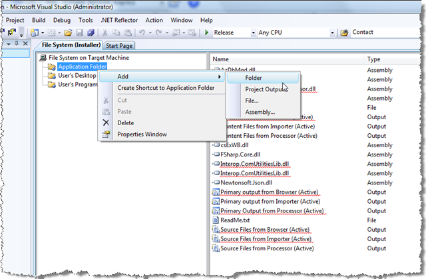Switch to the Start Page tab

coord(120,46)
